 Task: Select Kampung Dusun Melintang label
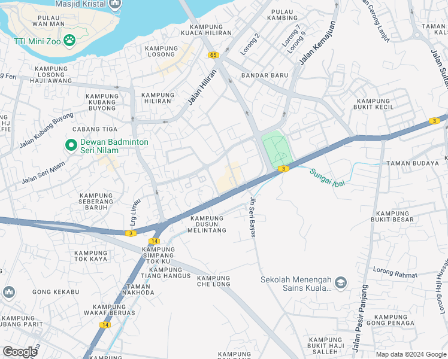click(x=207, y=224)
